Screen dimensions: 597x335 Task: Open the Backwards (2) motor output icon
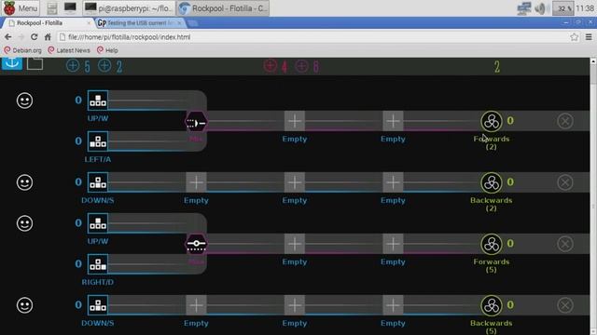pos(492,182)
